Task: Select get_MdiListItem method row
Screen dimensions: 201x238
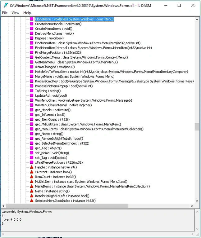Action: pos(78,124)
